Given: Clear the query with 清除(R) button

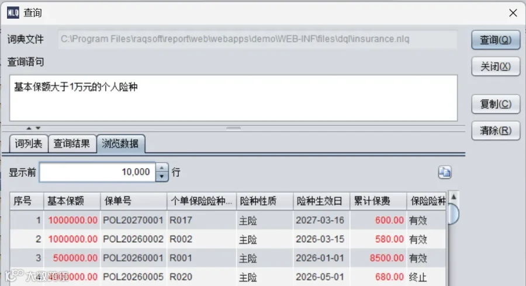Looking at the screenshot, I should pyautogui.click(x=496, y=131).
